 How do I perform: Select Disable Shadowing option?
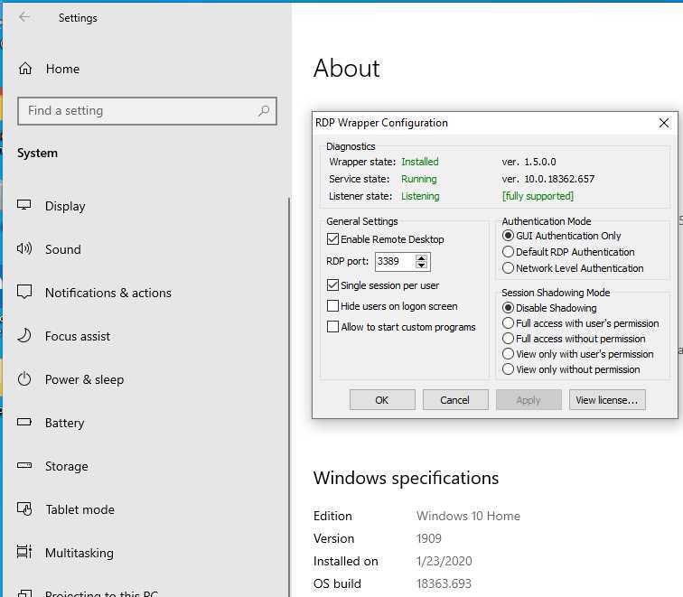pyautogui.click(x=508, y=308)
